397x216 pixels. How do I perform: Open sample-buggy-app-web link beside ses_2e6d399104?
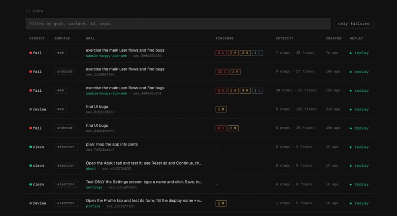(x=106, y=56)
